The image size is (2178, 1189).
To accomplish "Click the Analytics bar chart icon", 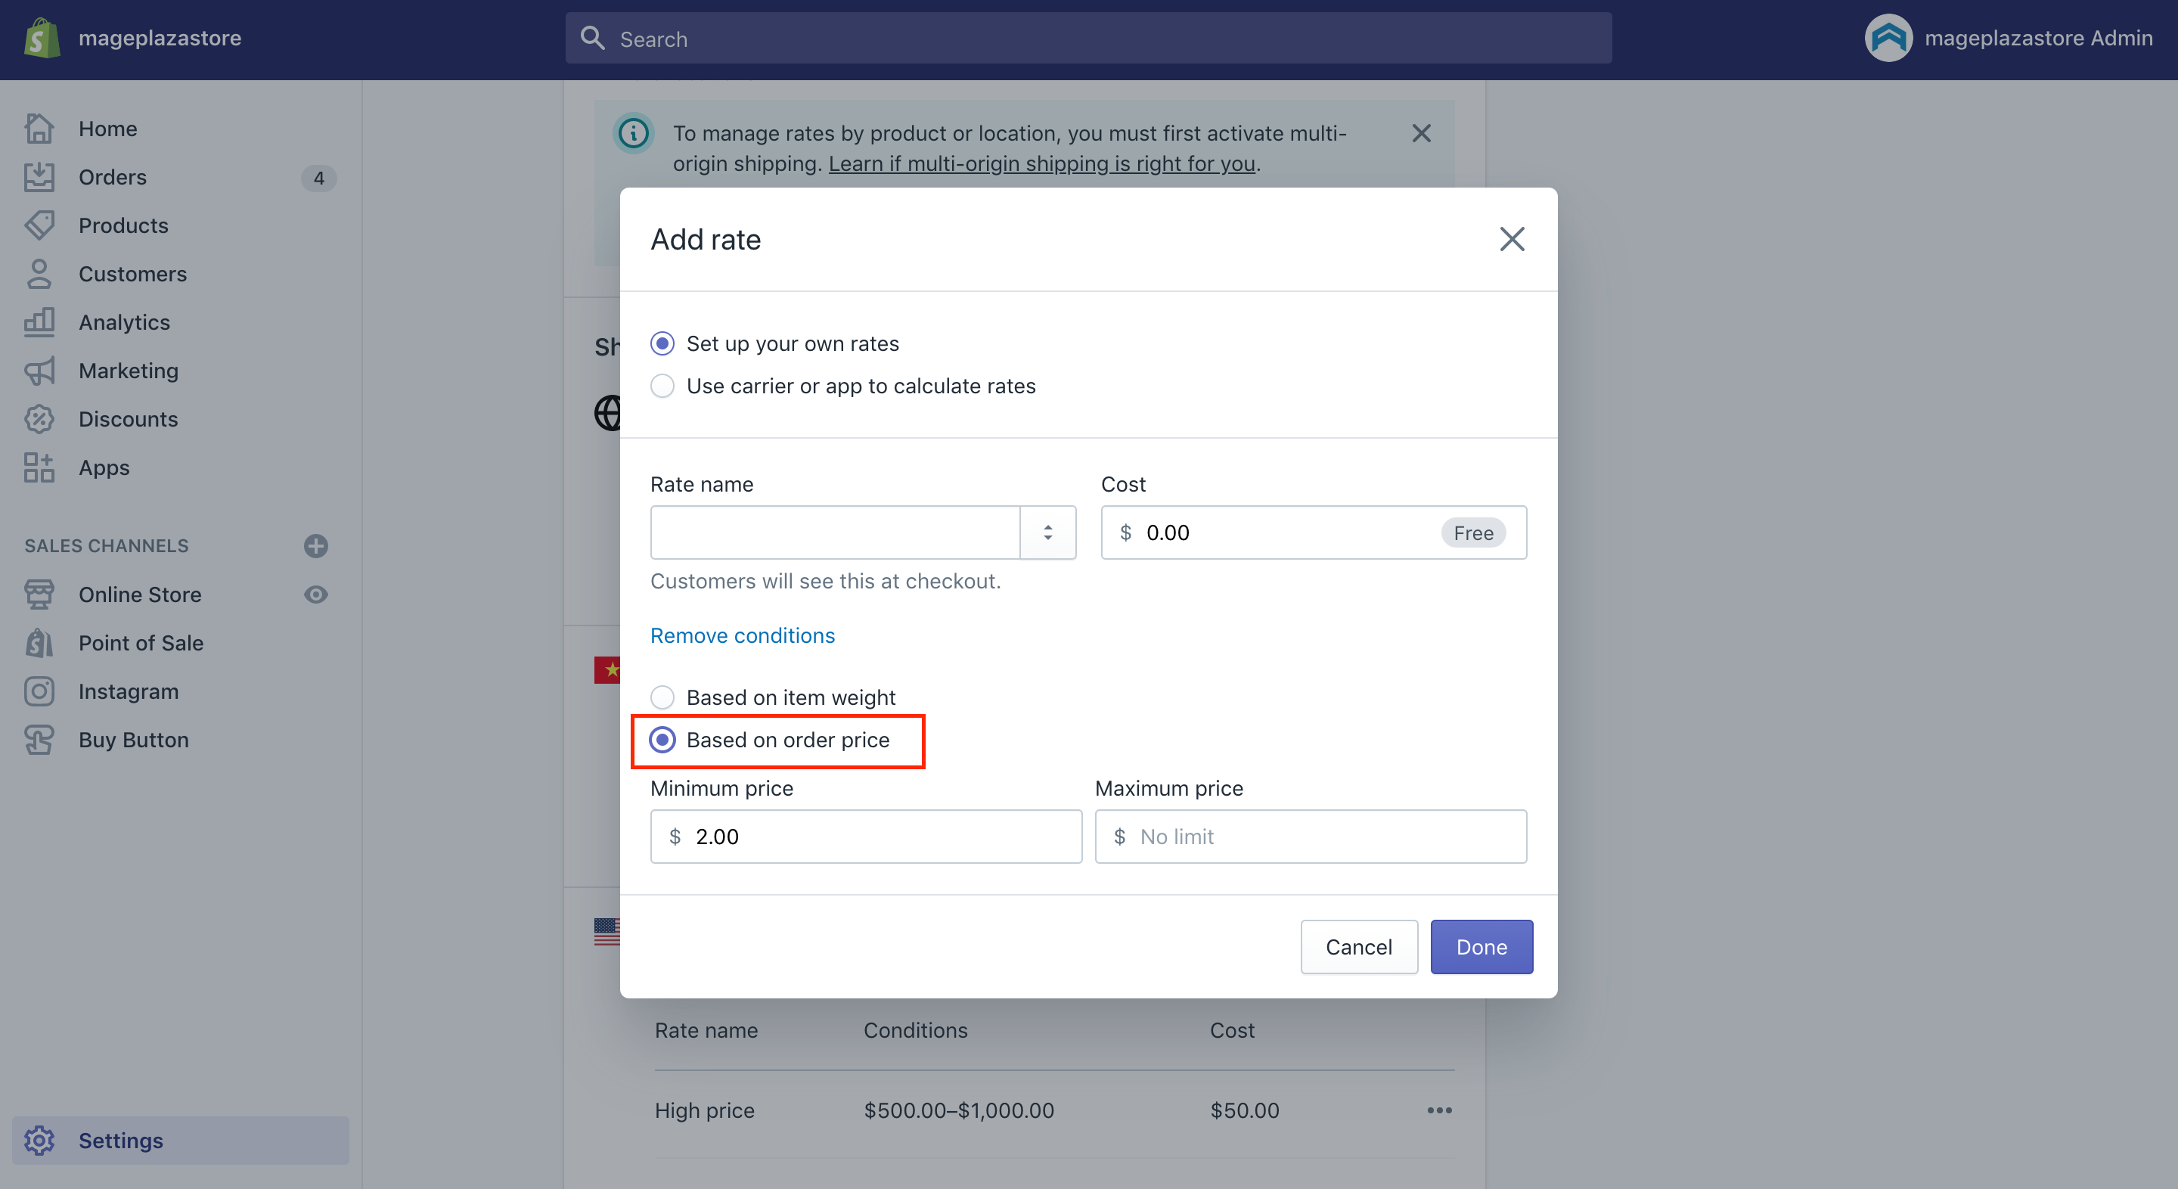I will click(x=39, y=321).
